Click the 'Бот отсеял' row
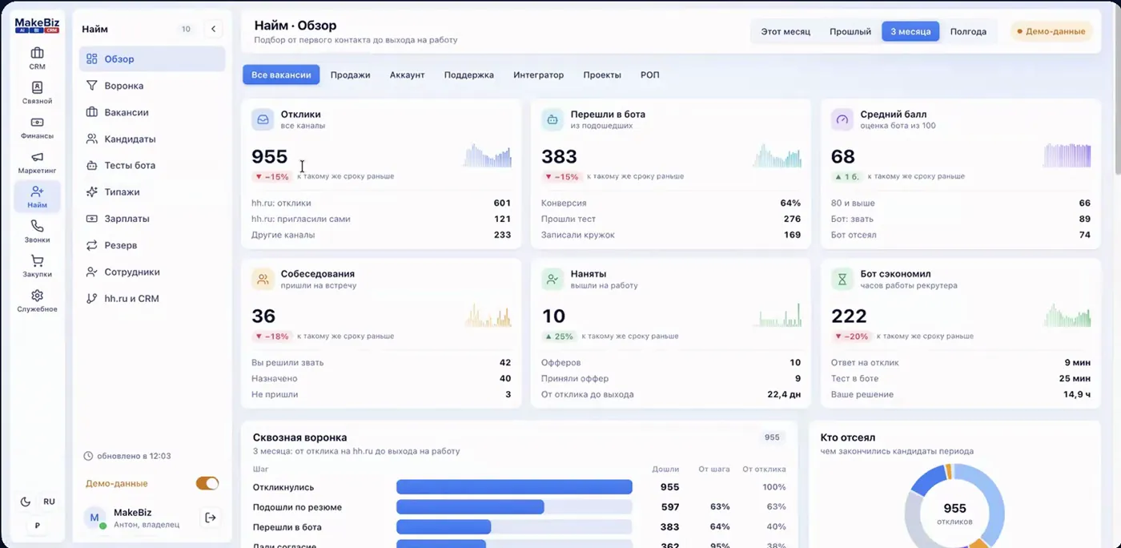1121x548 pixels. 961,235
